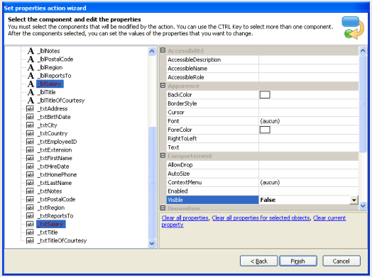Click the Text property value field
This screenshot has width=372, height=277.
(x=309, y=147)
